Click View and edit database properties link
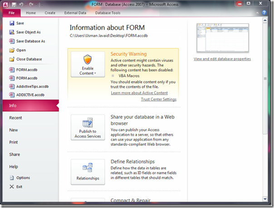Screen dimensions: 274x208 click(222, 59)
